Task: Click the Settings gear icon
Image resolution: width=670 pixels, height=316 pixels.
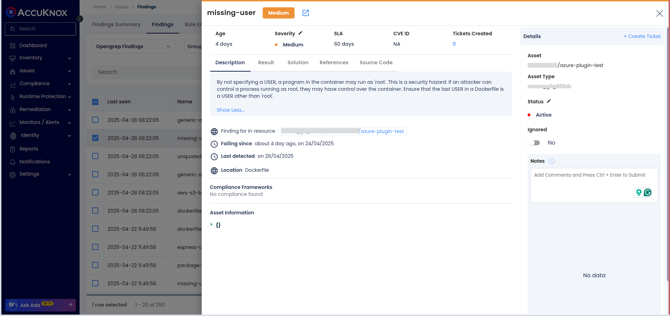Action: pos(13,175)
